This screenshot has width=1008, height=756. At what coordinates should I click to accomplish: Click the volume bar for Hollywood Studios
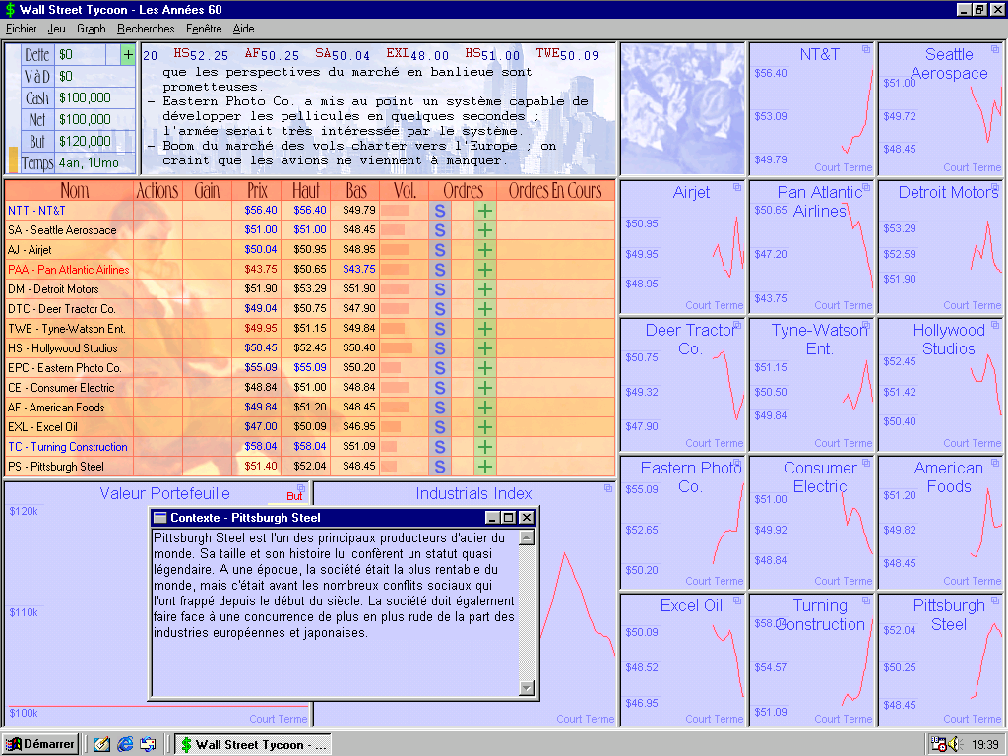tap(396, 348)
